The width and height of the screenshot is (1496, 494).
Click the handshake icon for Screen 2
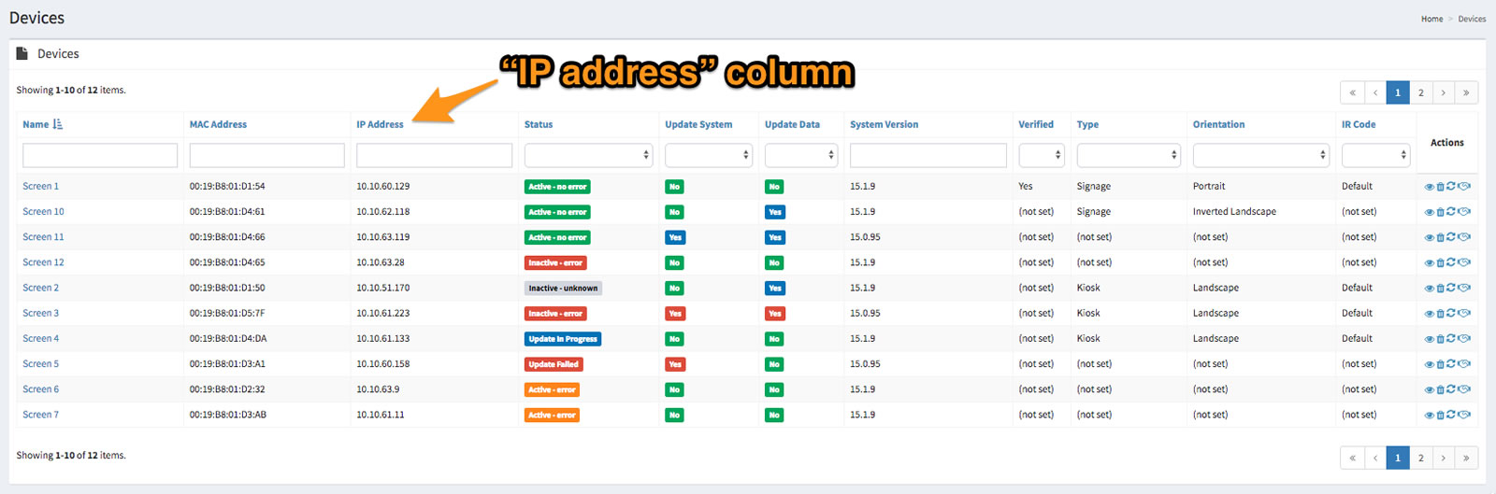[x=1464, y=288]
